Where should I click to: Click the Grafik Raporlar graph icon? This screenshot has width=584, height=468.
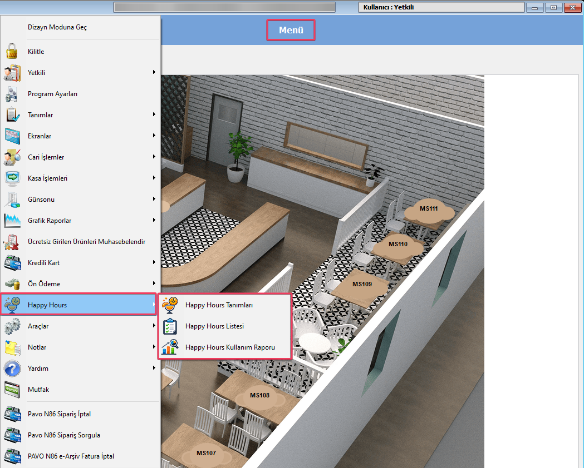pyautogui.click(x=12, y=221)
